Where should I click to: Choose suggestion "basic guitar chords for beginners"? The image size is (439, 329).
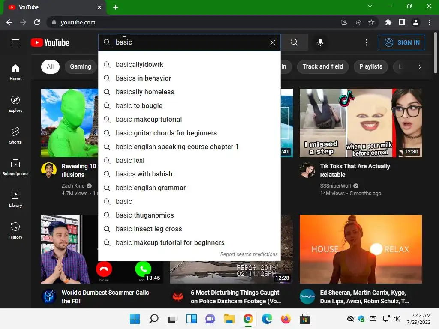pos(189,133)
